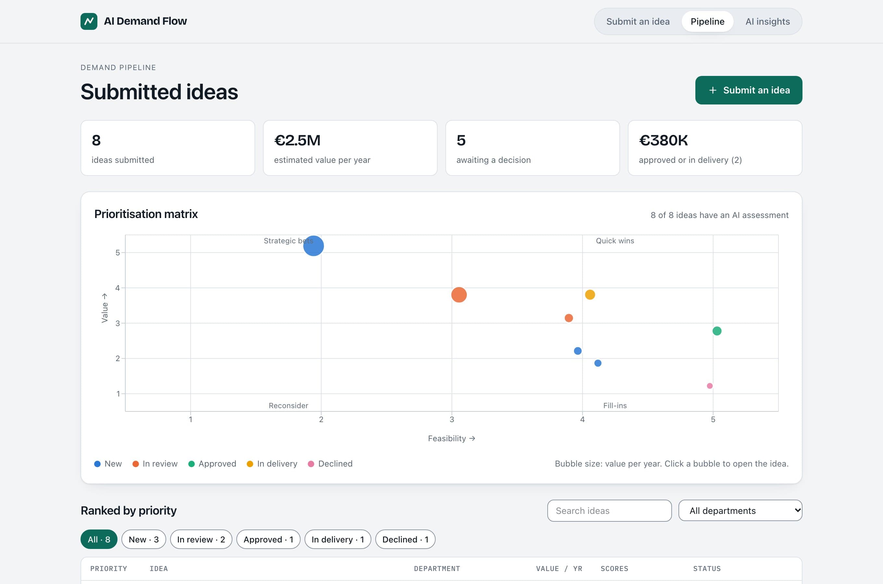Filter by Declined · 1 chip

pyautogui.click(x=405, y=539)
